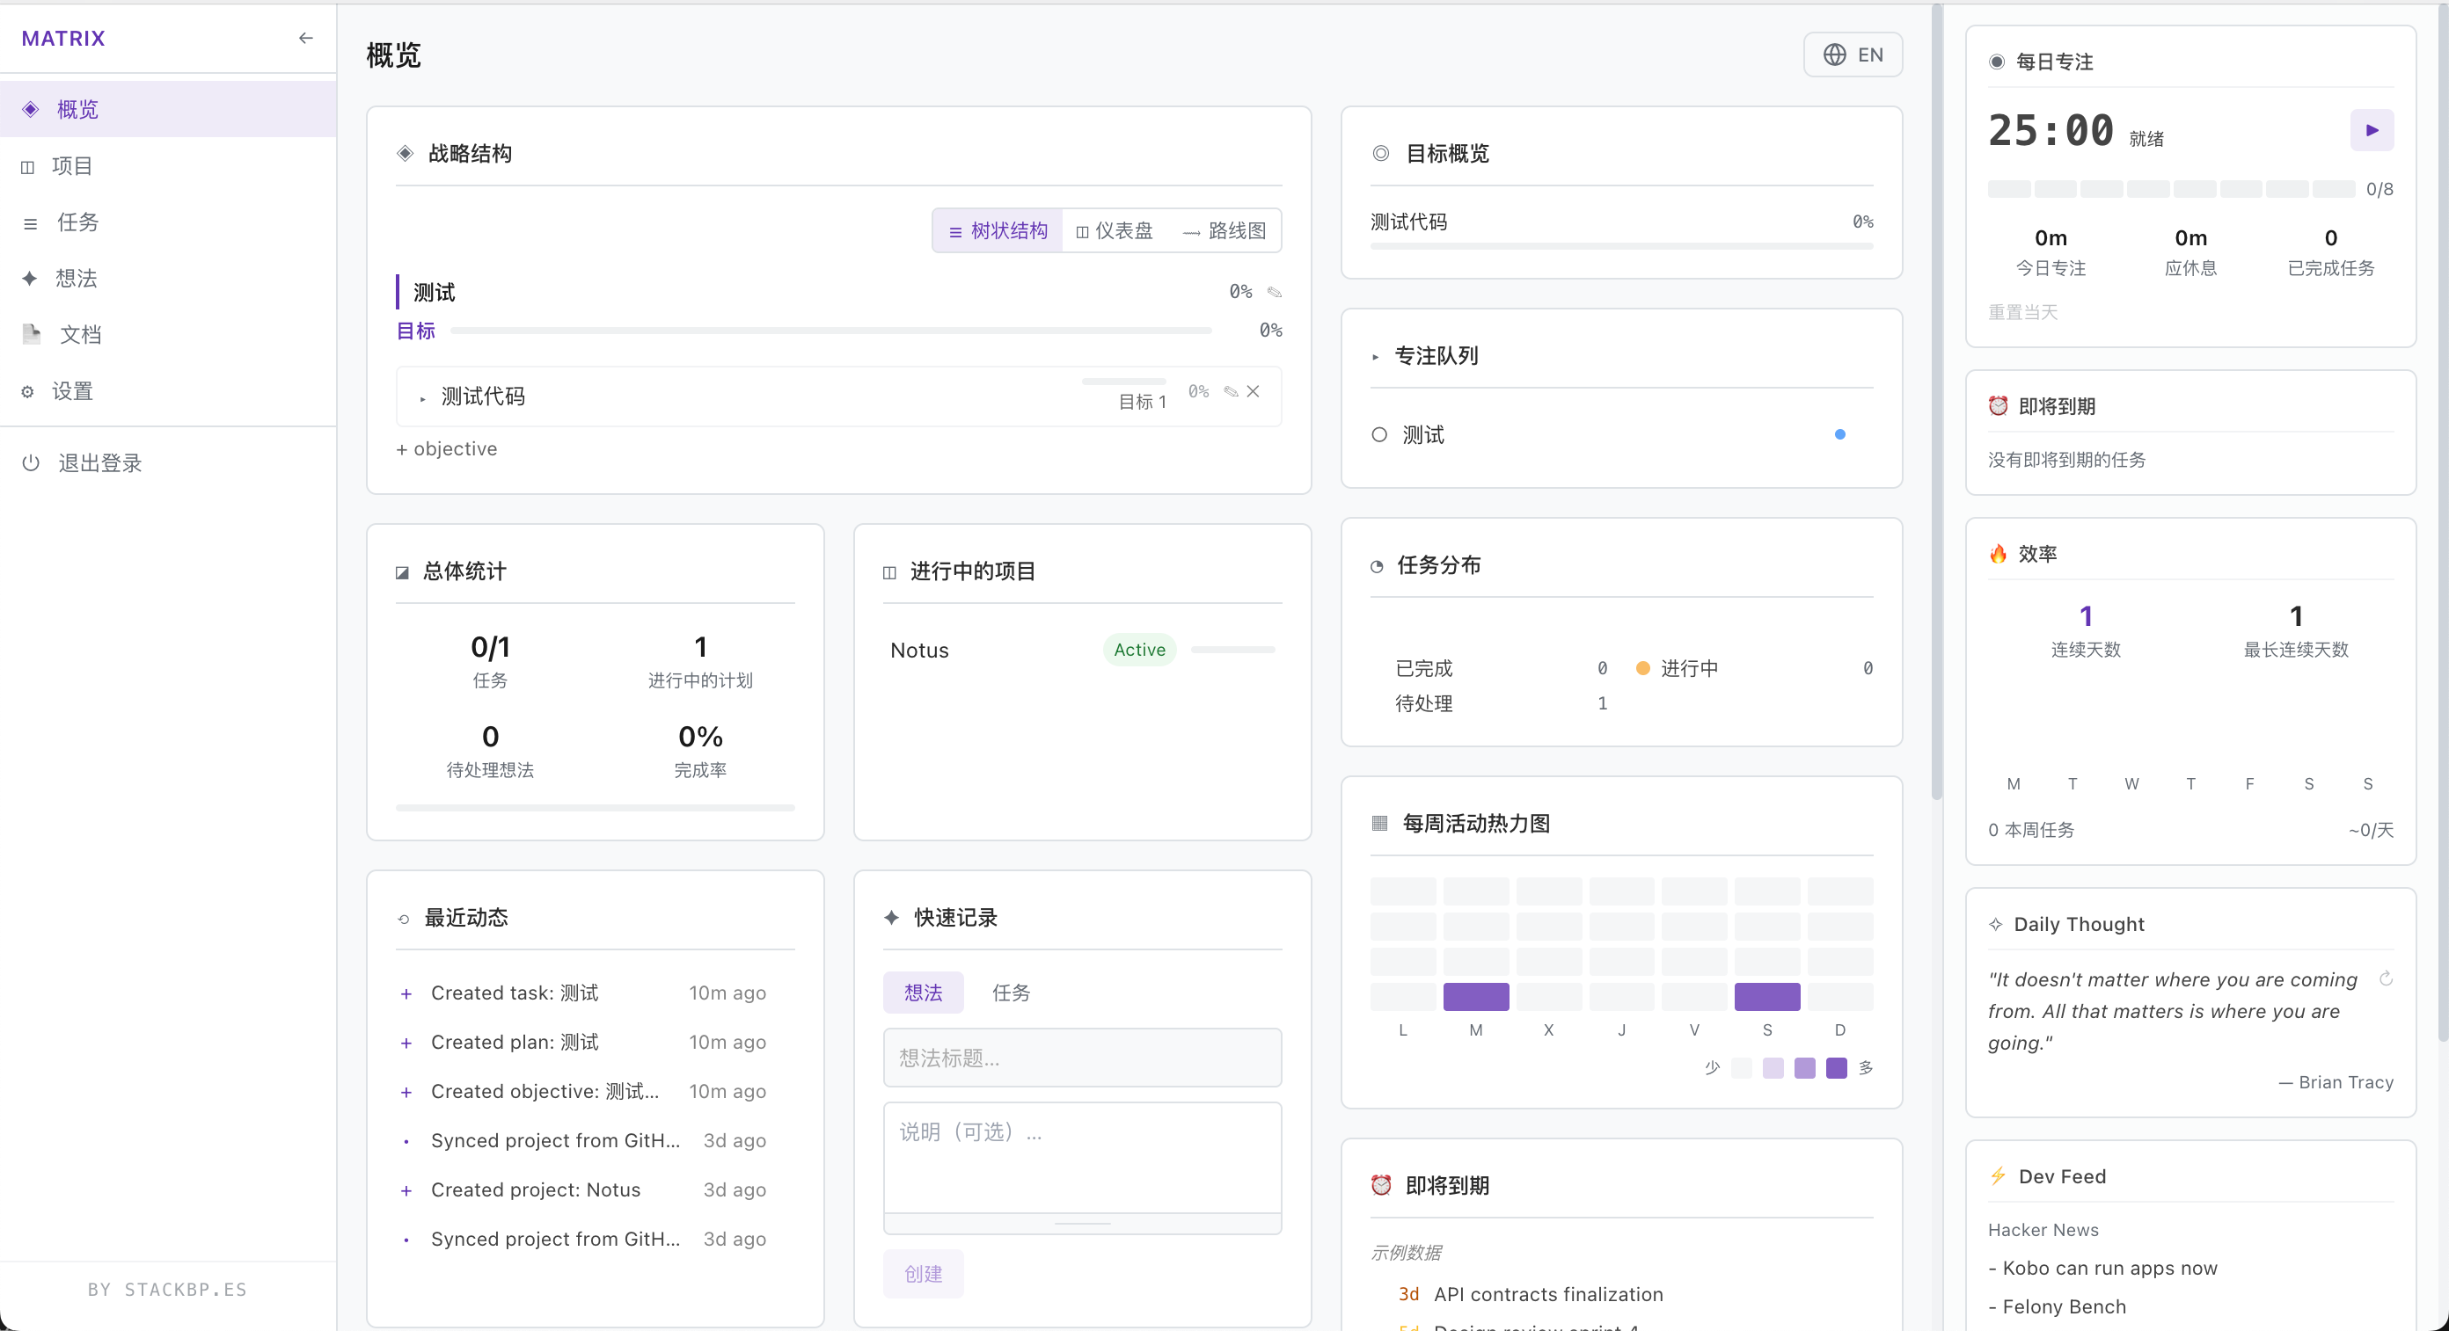The height and width of the screenshot is (1331, 2449).
Task: Click the 目标 progress bar under plan 测试
Action: pos(831,331)
